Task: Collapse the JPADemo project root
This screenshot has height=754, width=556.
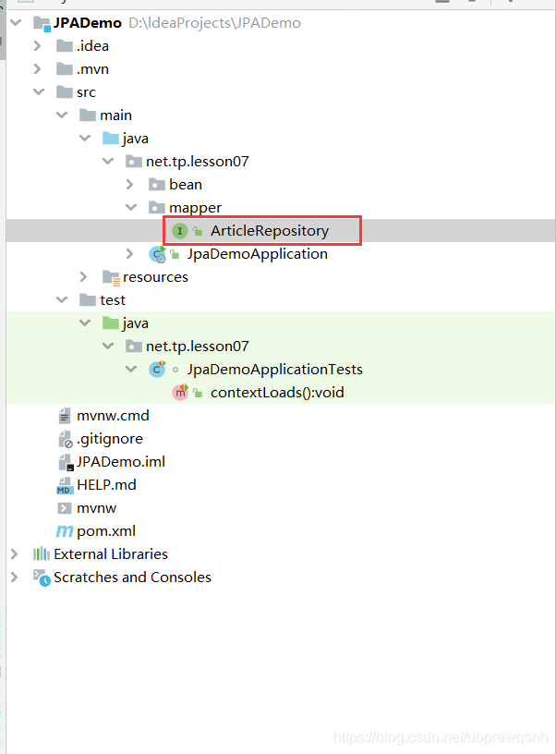Action: 16,22
